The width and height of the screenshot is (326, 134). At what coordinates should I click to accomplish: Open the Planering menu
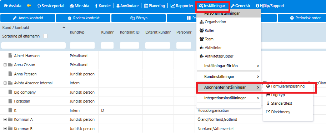tap(155, 6)
